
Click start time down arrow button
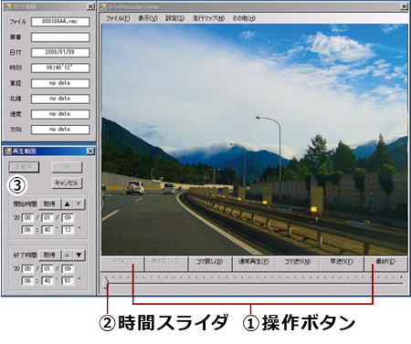[x=79, y=203]
